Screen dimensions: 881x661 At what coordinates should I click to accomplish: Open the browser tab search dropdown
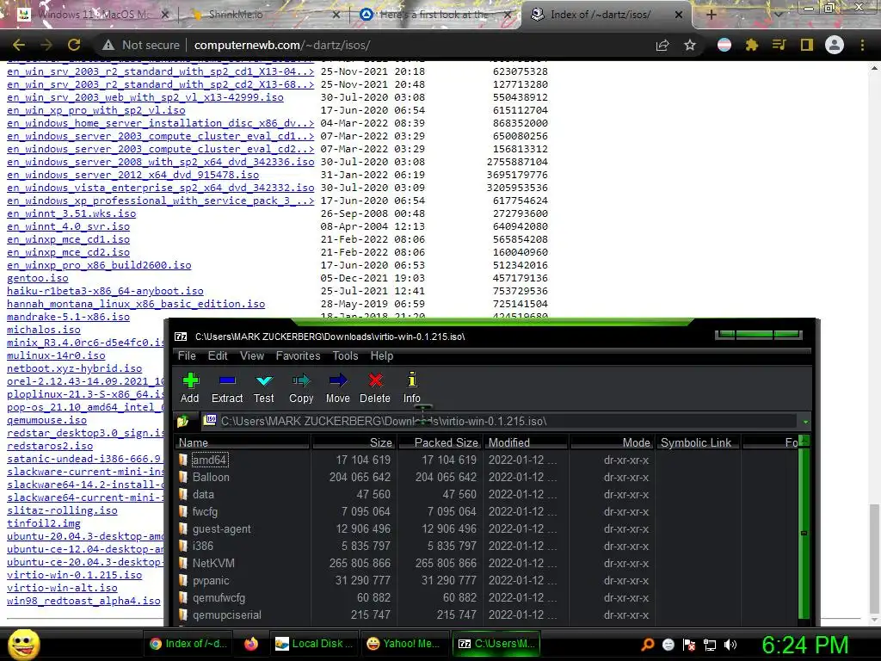pyautogui.click(x=778, y=15)
